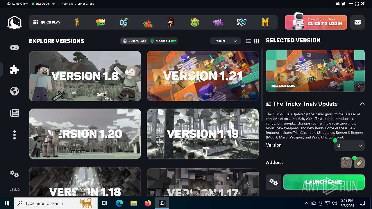Viewport: 372px width, 209px height.
Task: Open game settings gears beside Launch Game
Action: click(x=273, y=182)
